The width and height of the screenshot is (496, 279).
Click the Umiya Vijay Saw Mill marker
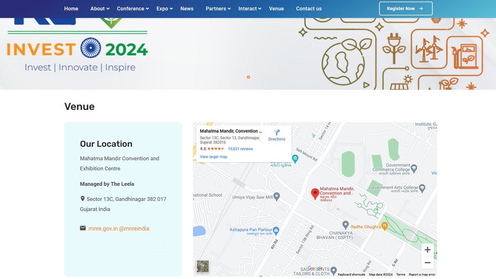tap(277, 197)
